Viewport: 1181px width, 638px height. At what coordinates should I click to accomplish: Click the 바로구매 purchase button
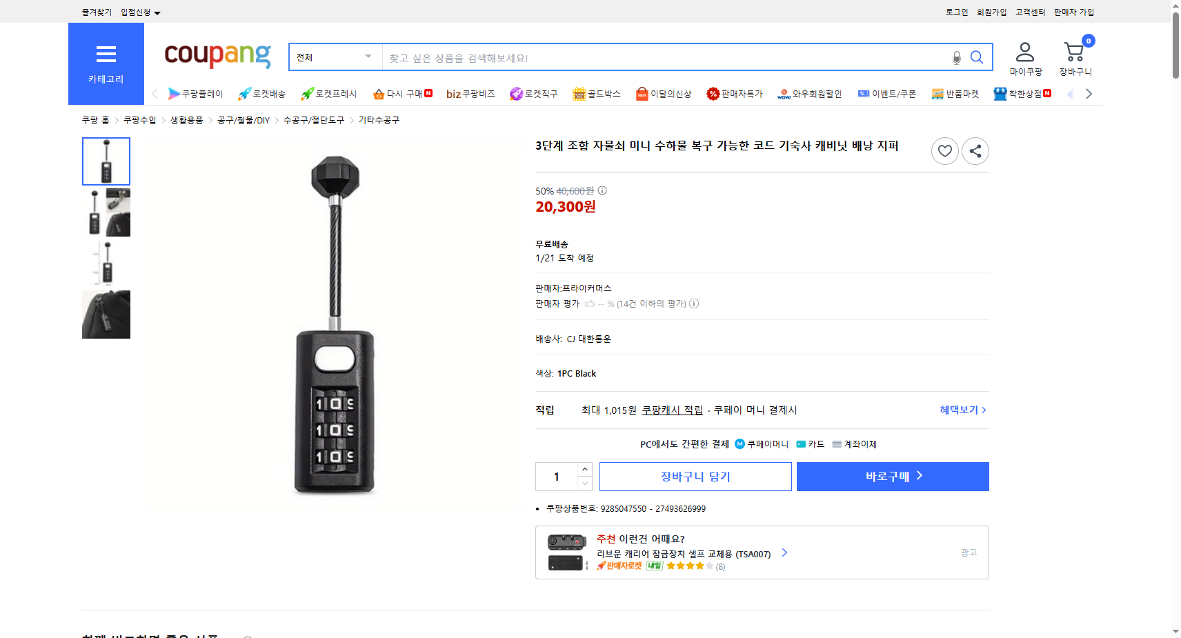tap(893, 476)
